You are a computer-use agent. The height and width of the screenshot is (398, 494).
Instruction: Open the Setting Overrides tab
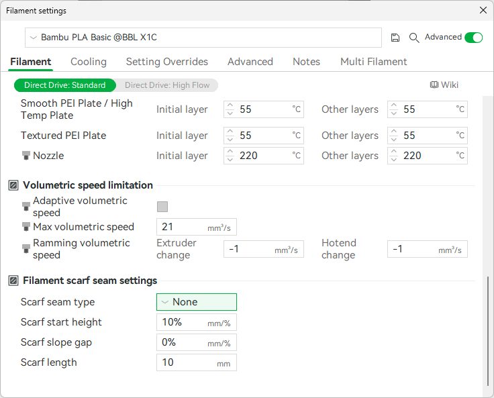[x=167, y=62]
